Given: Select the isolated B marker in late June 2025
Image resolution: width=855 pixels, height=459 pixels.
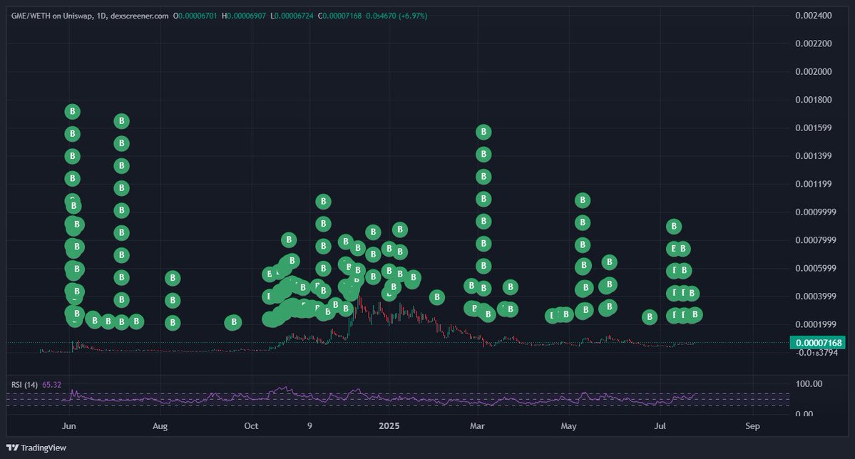Looking at the screenshot, I should 650,316.
